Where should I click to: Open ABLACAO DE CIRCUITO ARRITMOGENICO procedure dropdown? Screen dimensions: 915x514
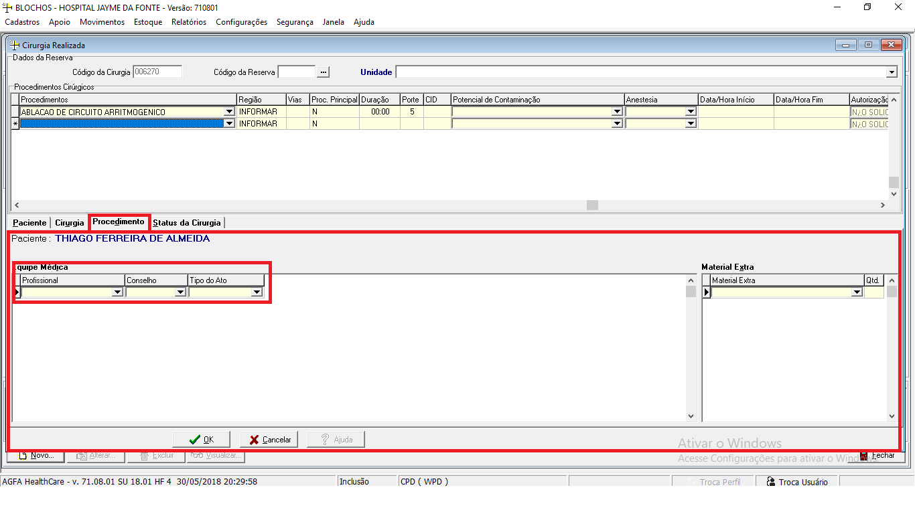pos(229,112)
